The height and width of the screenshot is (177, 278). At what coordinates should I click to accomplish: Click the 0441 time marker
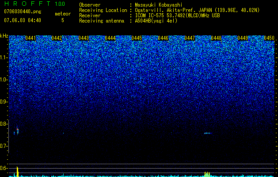click(x=30, y=38)
